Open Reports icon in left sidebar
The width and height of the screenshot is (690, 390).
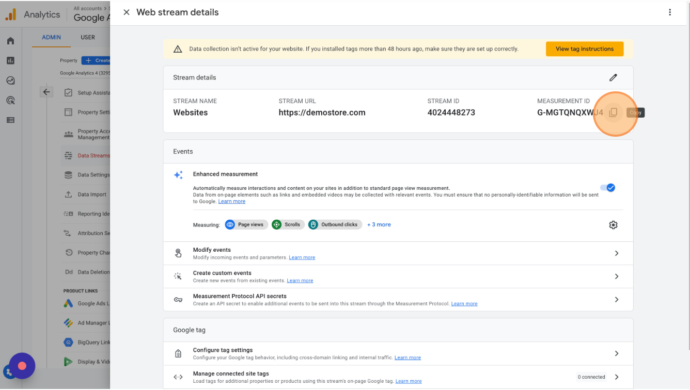coord(10,61)
